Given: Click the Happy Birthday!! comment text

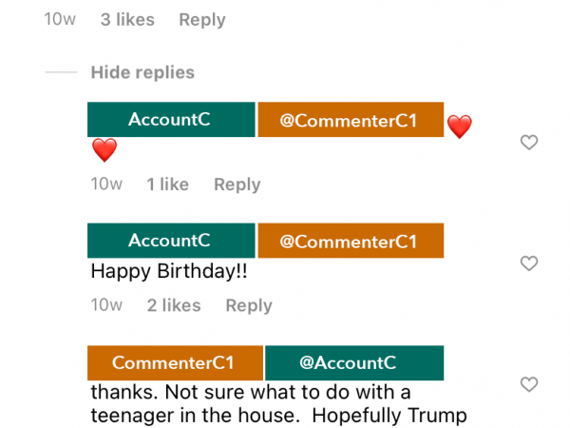Looking at the screenshot, I should click(169, 271).
